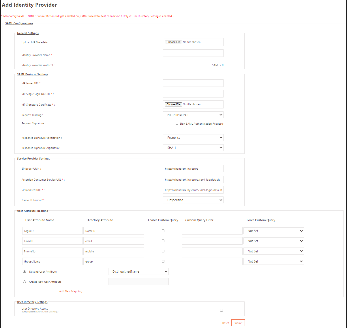Open the DistinguishedName attribute dropdown
Screen dimensions: 347x328
pyautogui.click(x=138, y=271)
